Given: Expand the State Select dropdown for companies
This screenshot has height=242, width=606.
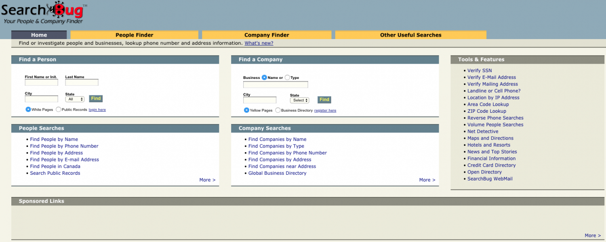Looking at the screenshot, I should pos(299,100).
